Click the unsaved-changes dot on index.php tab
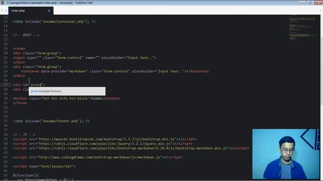The height and width of the screenshot is (181, 323). coord(49,11)
